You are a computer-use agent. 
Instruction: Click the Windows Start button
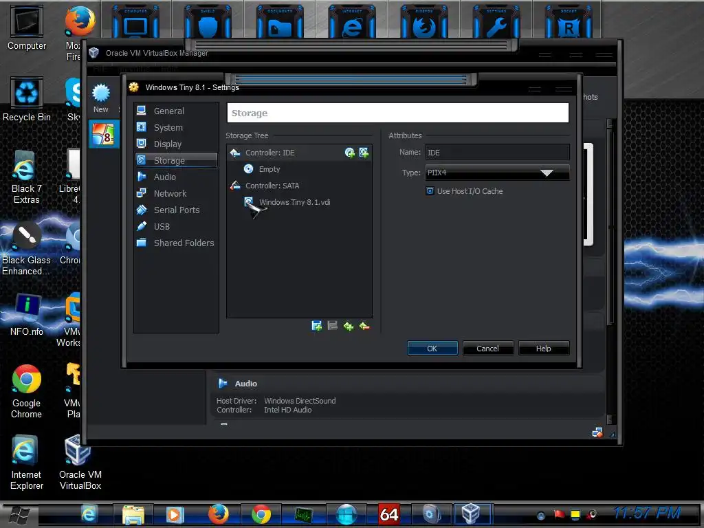coord(19,514)
